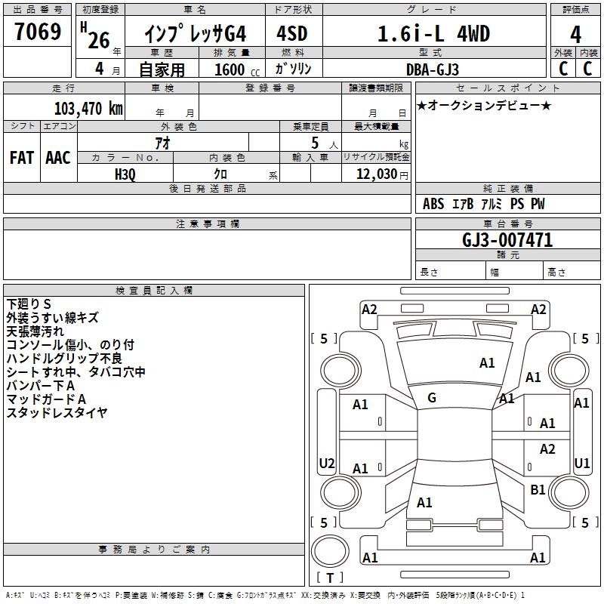
Task: Click the スタッドレスタイヤ inspector note
Action: click(57, 412)
